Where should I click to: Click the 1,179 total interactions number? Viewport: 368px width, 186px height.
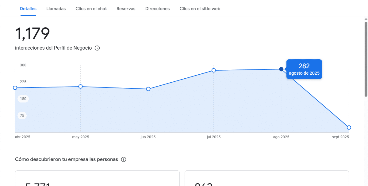click(x=33, y=34)
